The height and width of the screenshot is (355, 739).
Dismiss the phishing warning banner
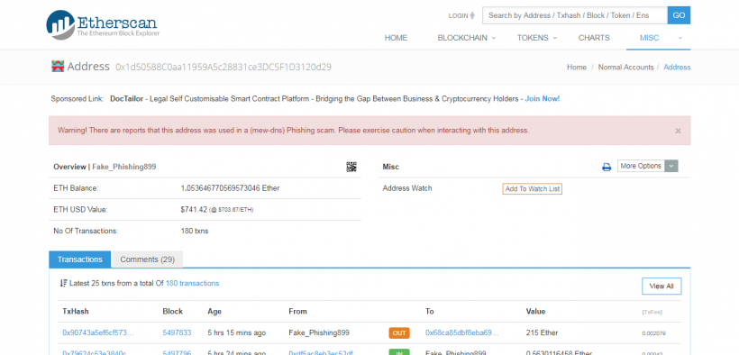[x=678, y=131]
